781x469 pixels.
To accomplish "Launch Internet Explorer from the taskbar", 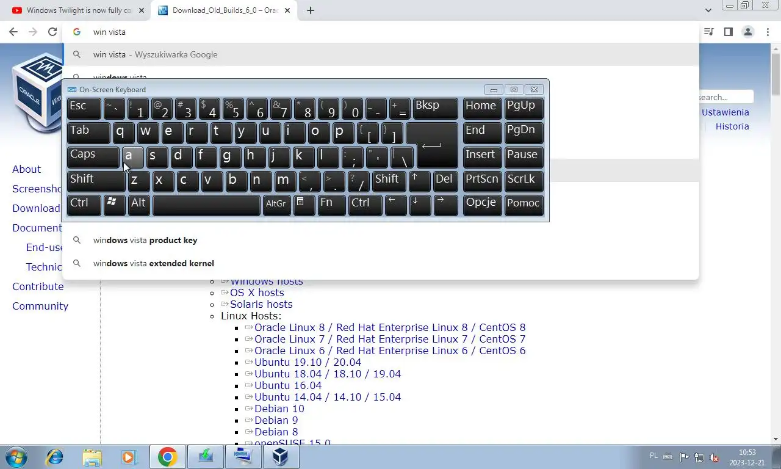I will [54, 457].
